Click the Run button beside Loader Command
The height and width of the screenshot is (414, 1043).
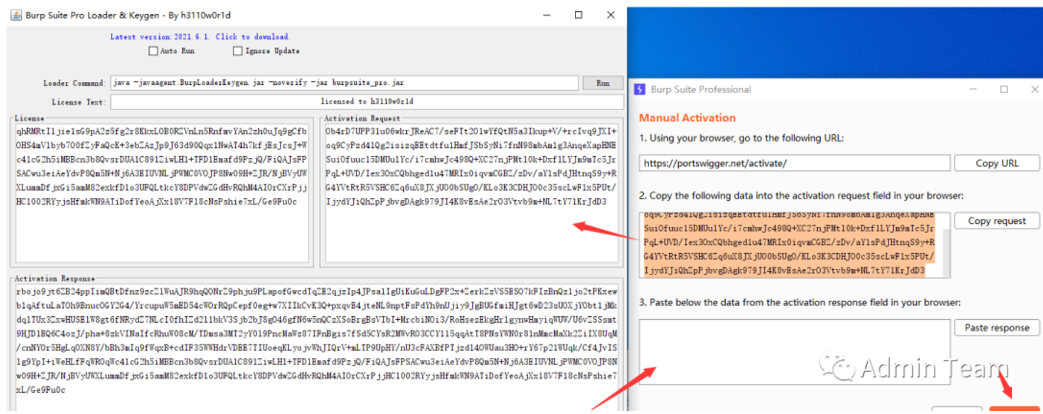tap(603, 83)
